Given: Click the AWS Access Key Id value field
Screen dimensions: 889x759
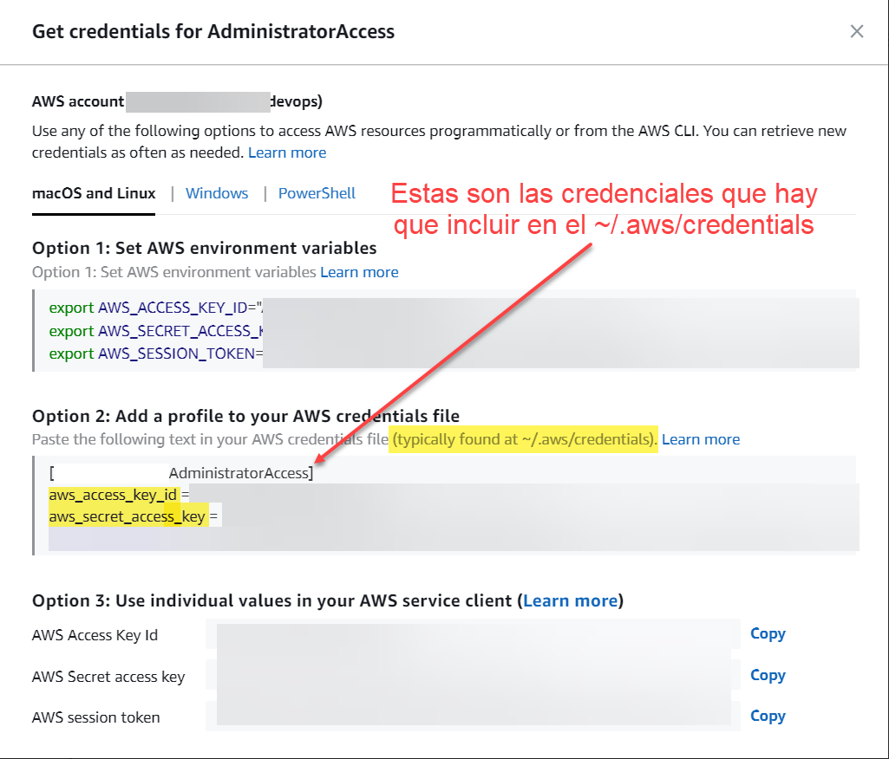Looking at the screenshot, I should (473, 635).
